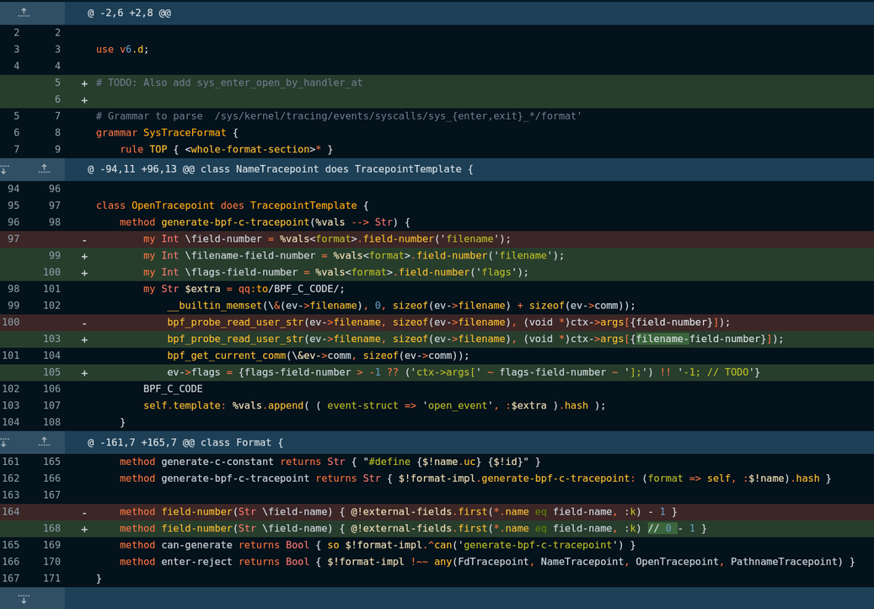This screenshot has height=609, width=874.
Task: Click new line number 171
Action: [51, 579]
